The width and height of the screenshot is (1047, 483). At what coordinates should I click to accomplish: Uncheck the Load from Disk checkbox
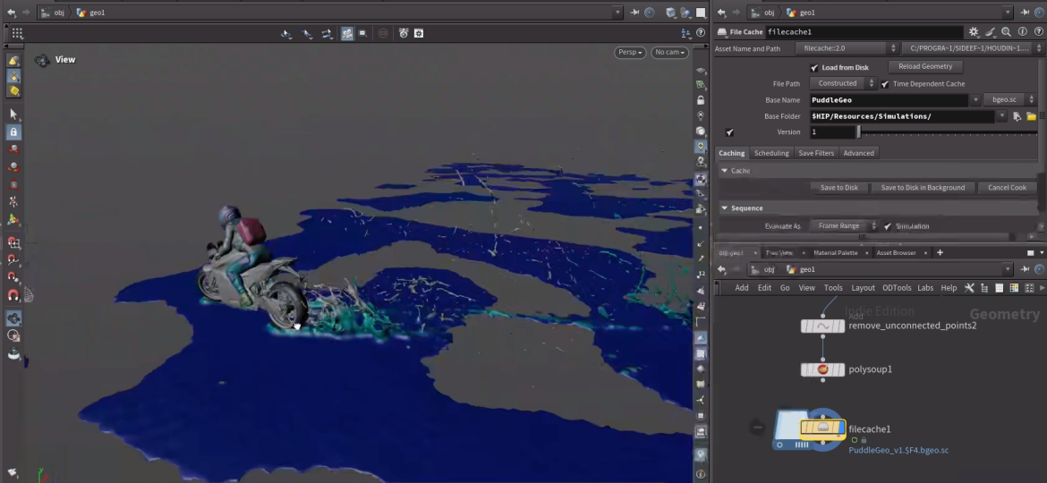click(x=814, y=68)
